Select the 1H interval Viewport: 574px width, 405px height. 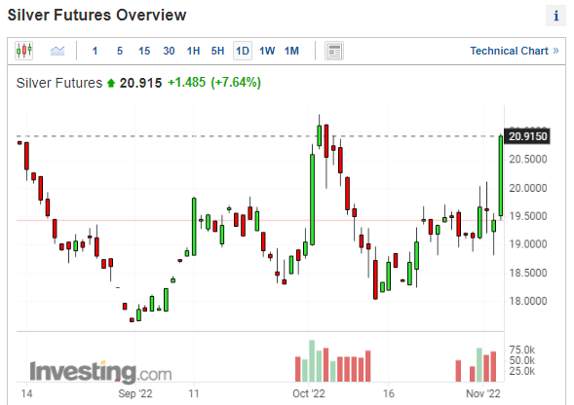[x=193, y=51]
